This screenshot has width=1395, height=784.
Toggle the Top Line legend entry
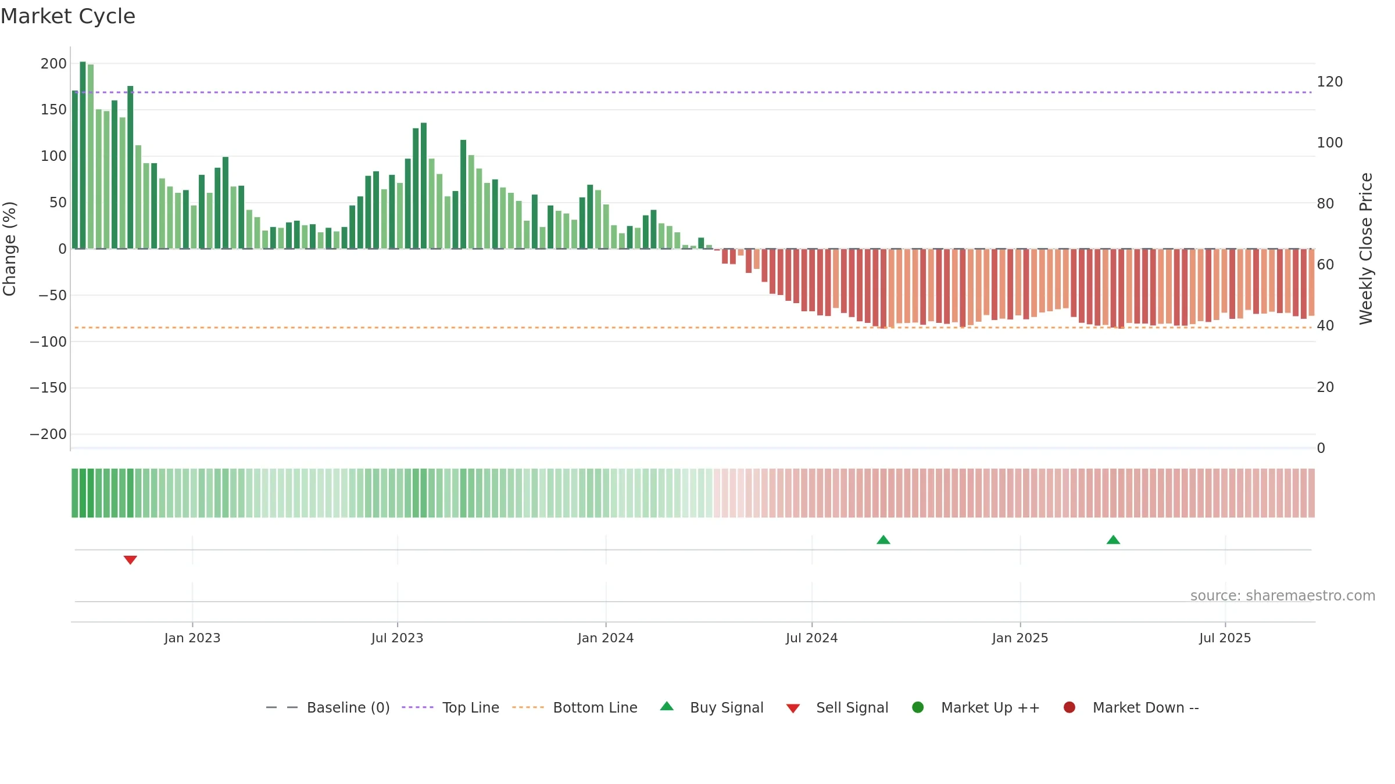tap(450, 707)
